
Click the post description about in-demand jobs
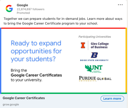coord(63,21)
